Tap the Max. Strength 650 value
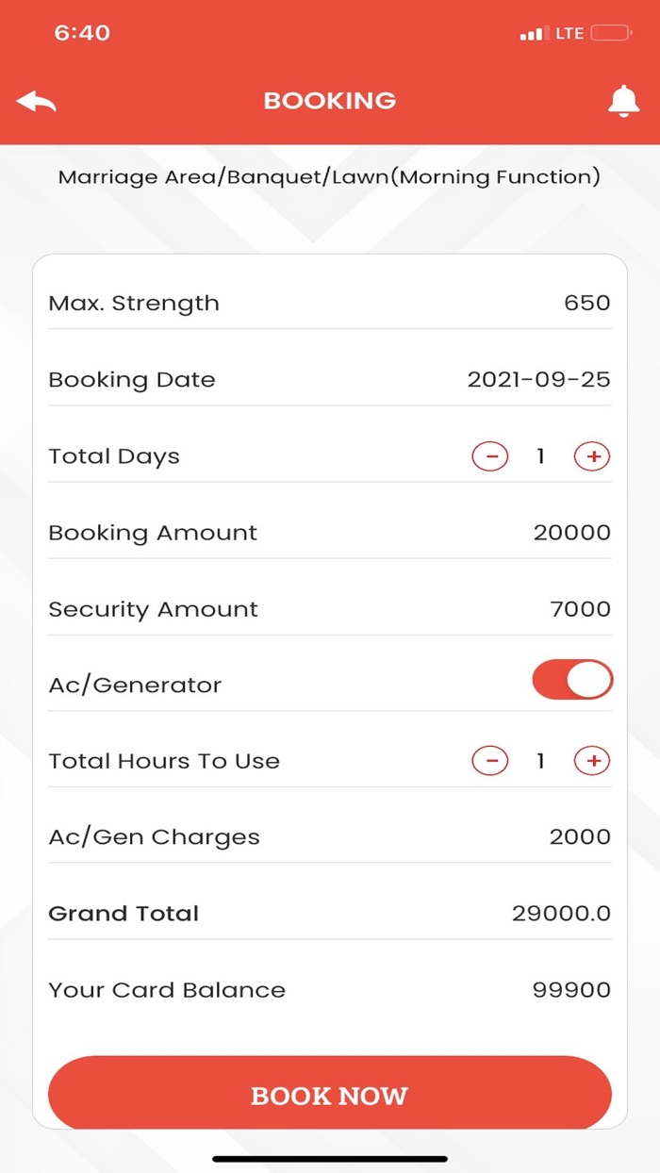Image resolution: width=660 pixels, height=1173 pixels. tap(586, 304)
